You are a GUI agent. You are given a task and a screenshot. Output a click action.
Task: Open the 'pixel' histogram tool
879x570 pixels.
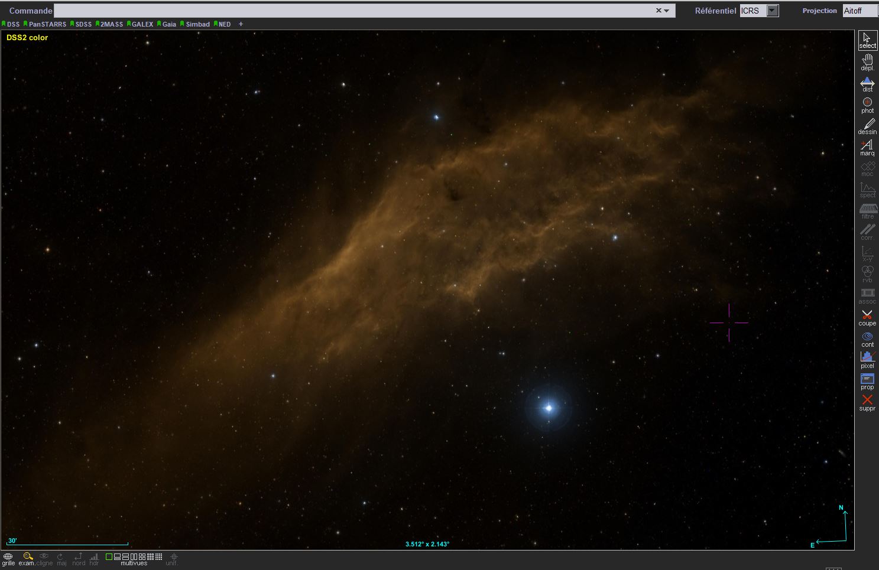click(867, 359)
